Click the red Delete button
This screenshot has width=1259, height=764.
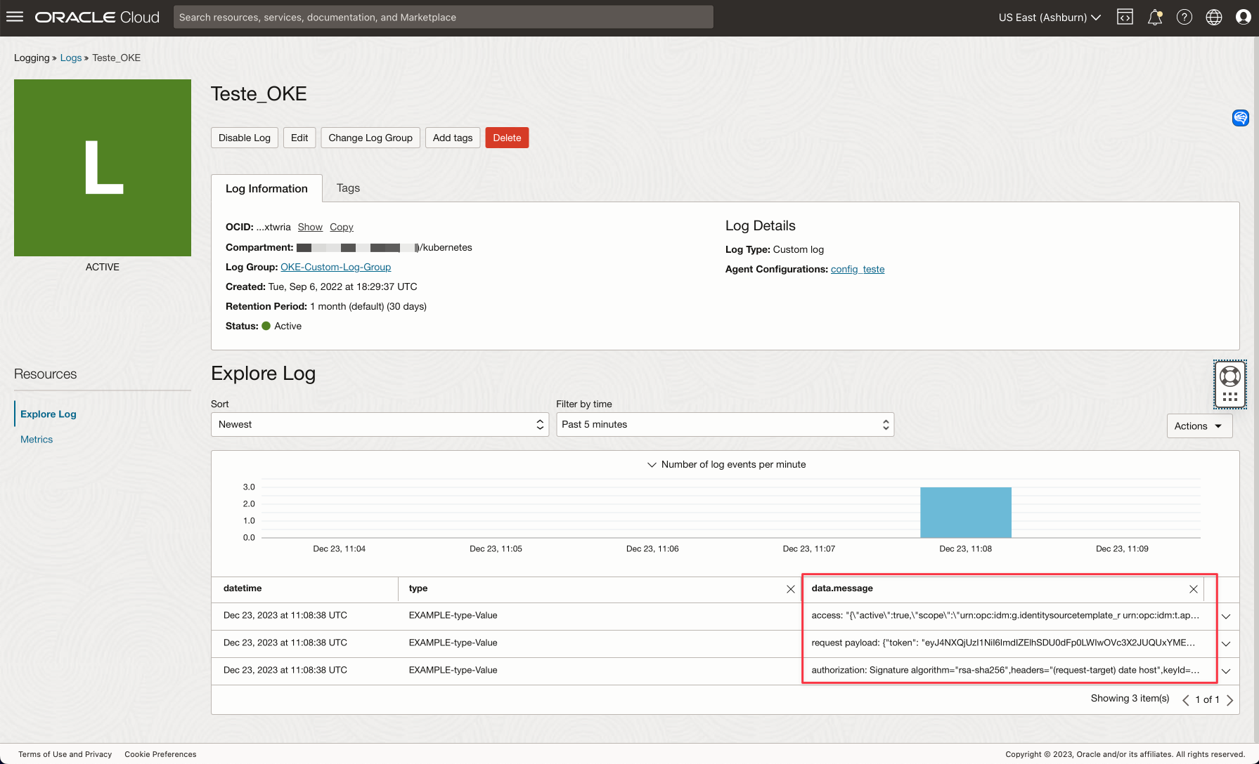coord(507,138)
